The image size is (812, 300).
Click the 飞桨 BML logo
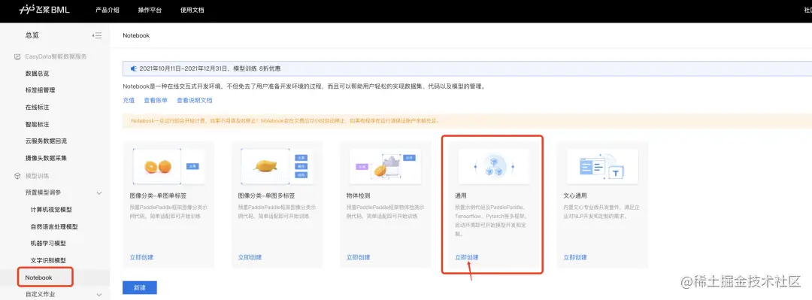pyautogui.click(x=44, y=11)
